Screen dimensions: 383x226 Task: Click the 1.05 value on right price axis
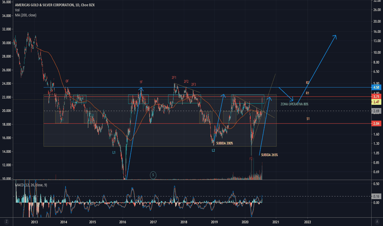[x=377, y=153]
